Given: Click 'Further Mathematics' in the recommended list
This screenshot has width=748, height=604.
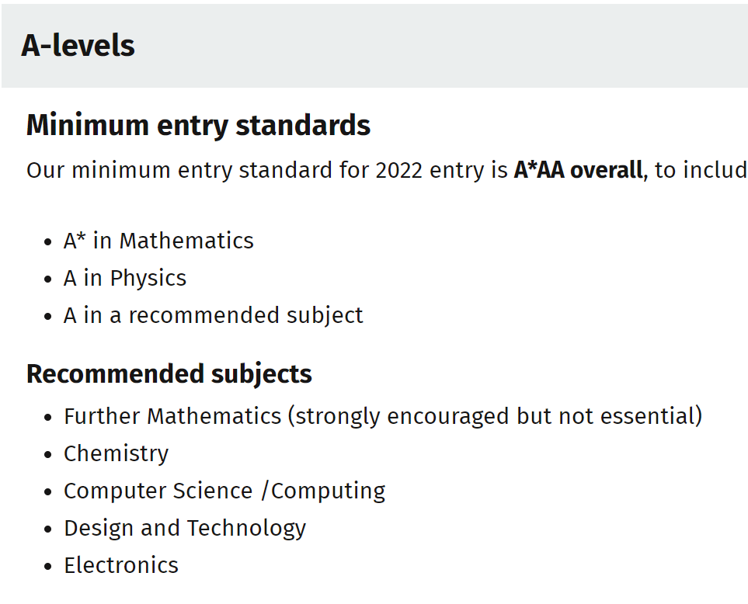Looking at the screenshot, I should point(172,416).
